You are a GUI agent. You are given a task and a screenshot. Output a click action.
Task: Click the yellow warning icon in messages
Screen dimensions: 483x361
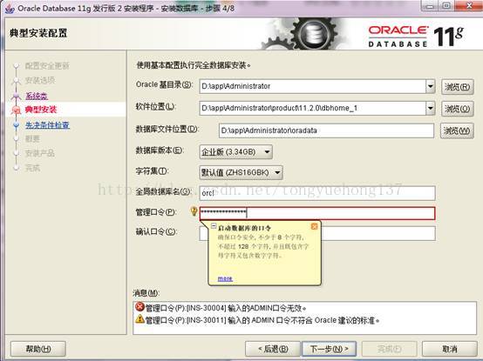click(x=139, y=319)
